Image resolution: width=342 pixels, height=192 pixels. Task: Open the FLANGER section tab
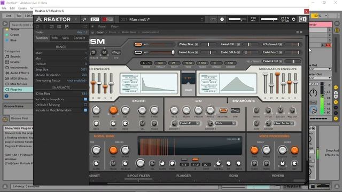pyautogui.click(x=183, y=175)
